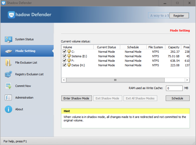Click the About info icon

coord(8,109)
